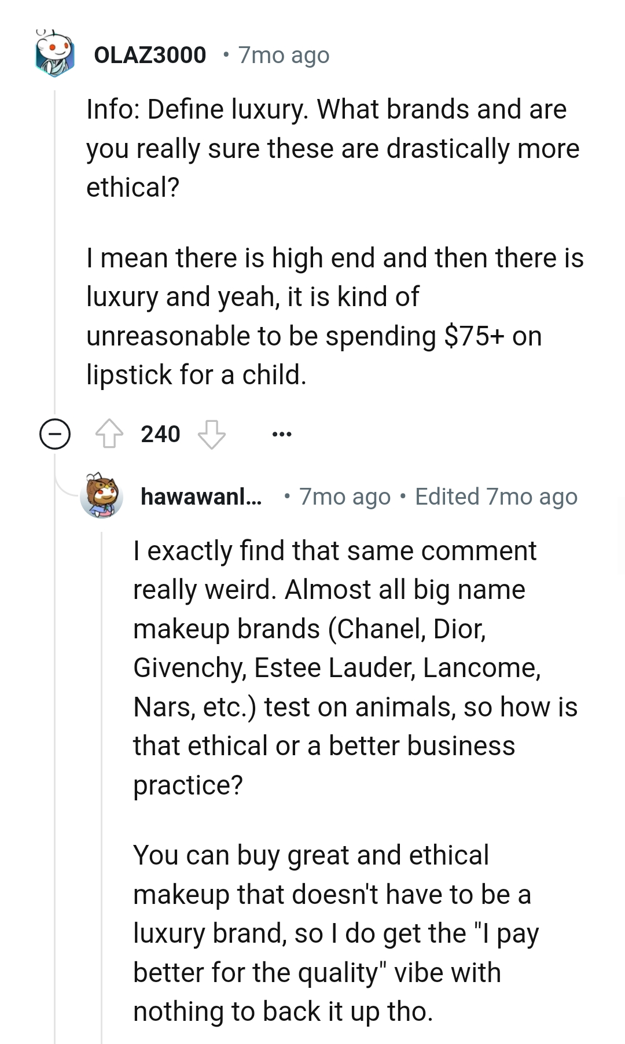
Task: Select the 240 vote count
Action: 161,433
